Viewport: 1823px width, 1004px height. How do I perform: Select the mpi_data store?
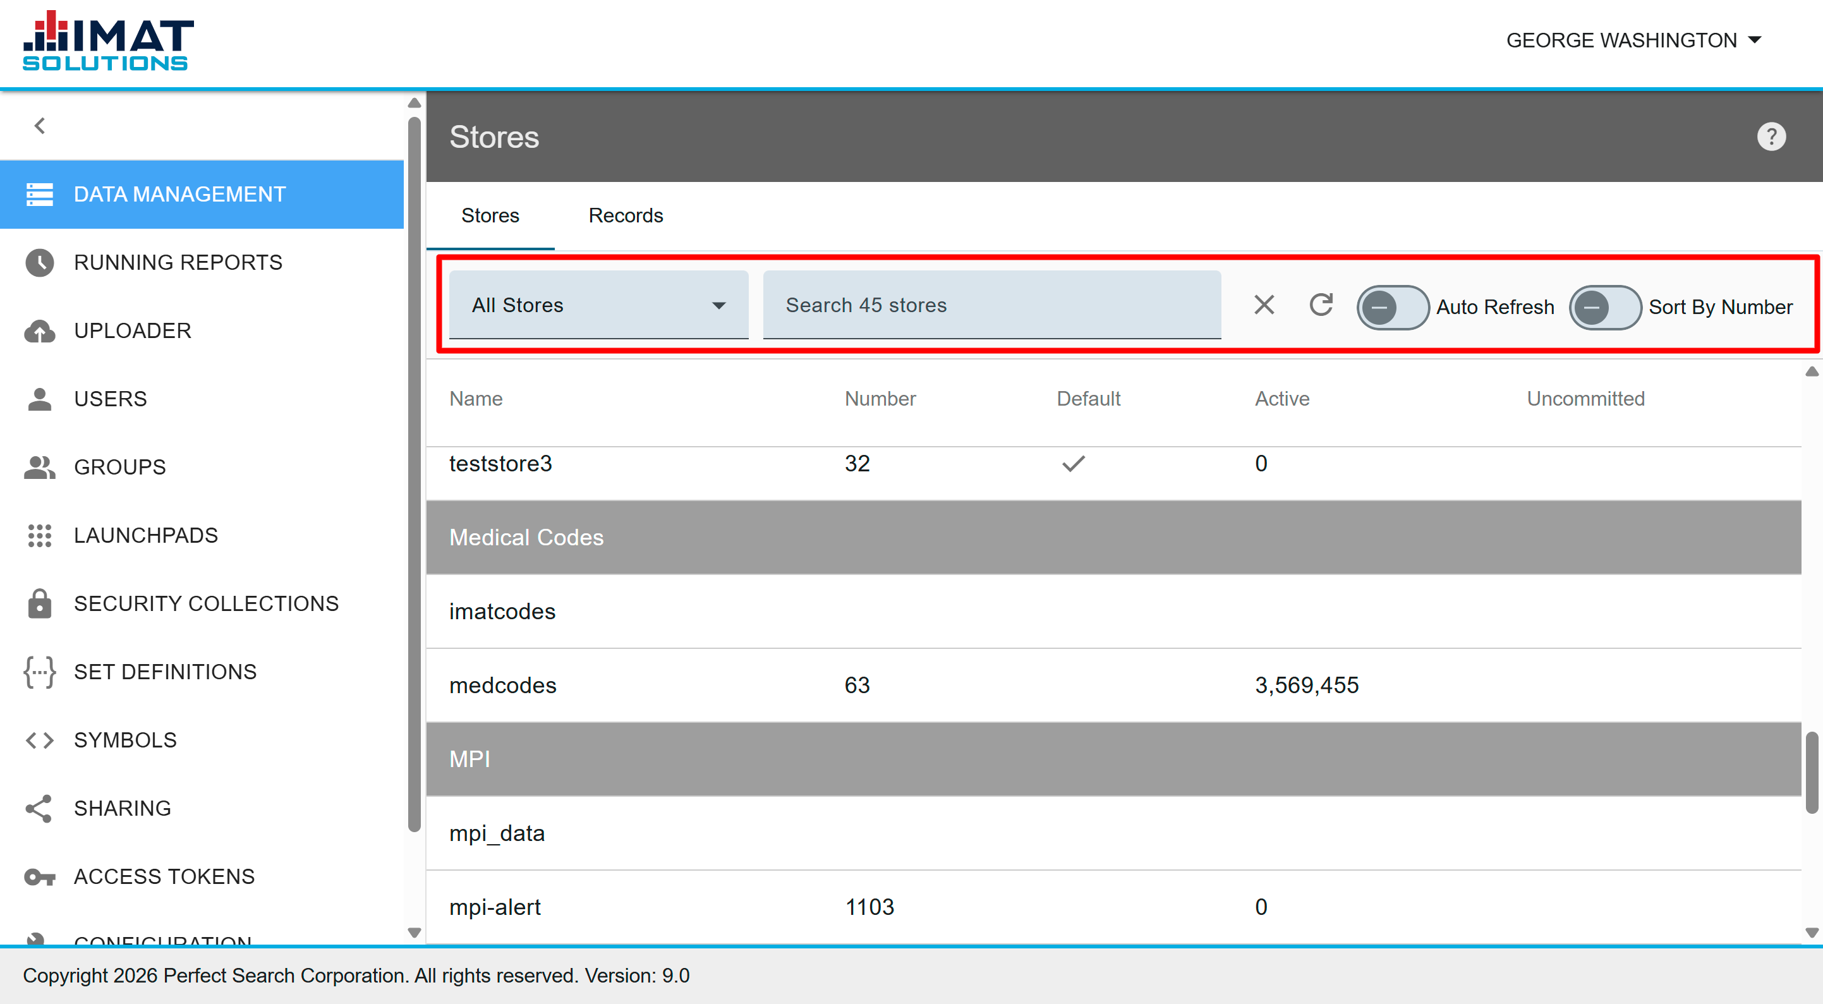[x=1113, y=833]
